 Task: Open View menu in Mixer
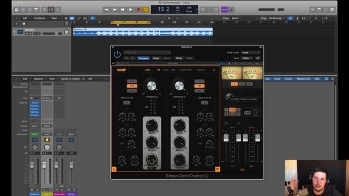[52, 79]
